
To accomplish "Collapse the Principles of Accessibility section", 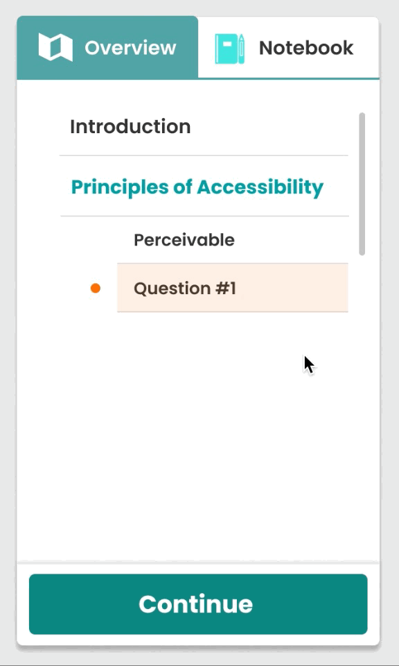I will pos(204,187).
